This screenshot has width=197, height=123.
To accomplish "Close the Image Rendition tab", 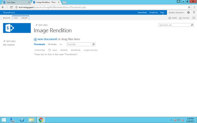I will coord(59,2).
